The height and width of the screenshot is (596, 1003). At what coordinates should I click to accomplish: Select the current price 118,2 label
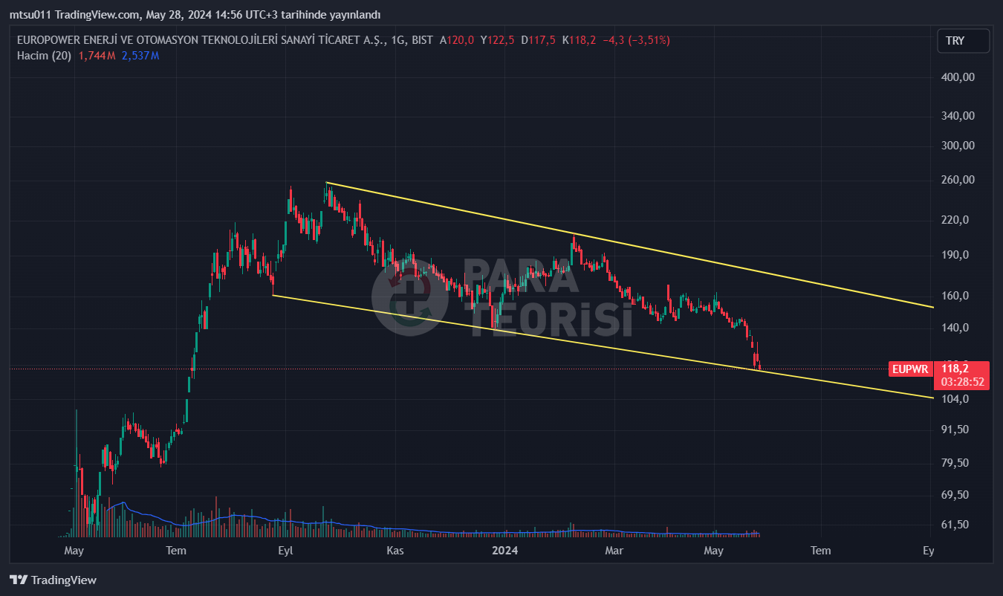pos(955,368)
